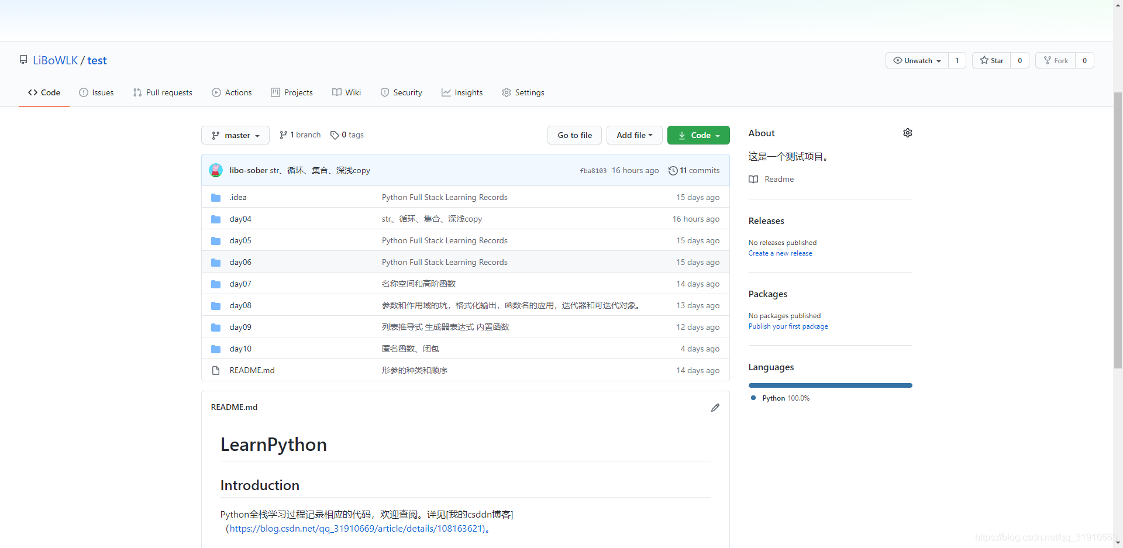The height and width of the screenshot is (548, 1123).
Task: Open About settings gear icon
Action: [908, 133]
